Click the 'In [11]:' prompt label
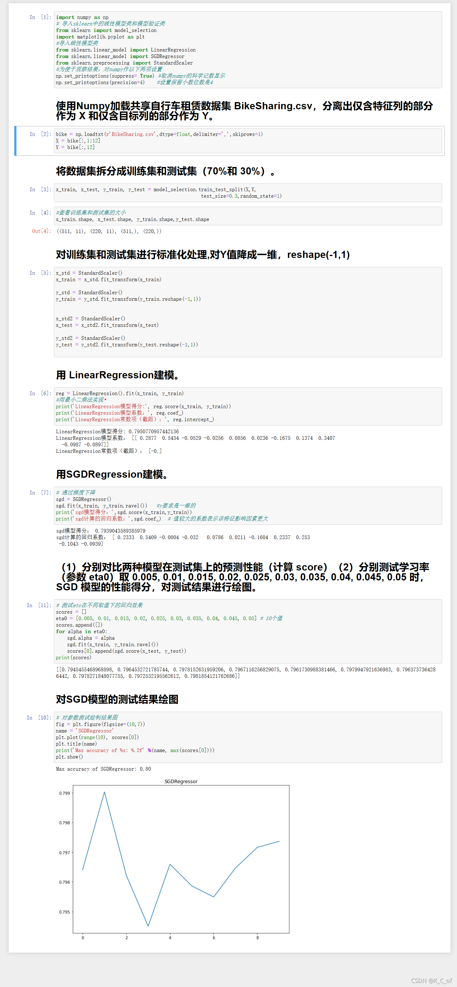 (39, 605)
